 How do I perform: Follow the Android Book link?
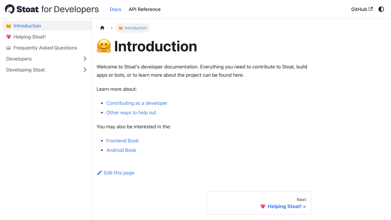tap(121, 150)
